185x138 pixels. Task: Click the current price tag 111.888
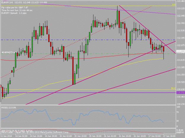coord(181,51)
